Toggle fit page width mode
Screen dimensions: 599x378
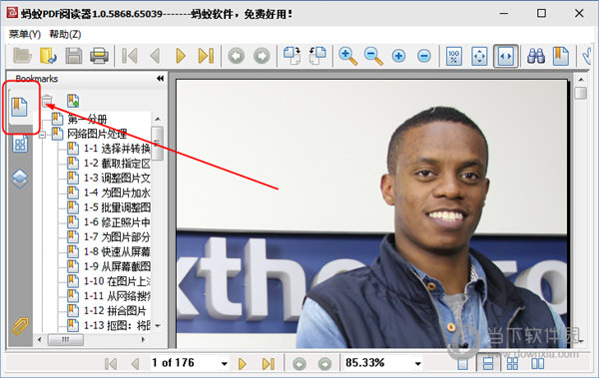505,56
